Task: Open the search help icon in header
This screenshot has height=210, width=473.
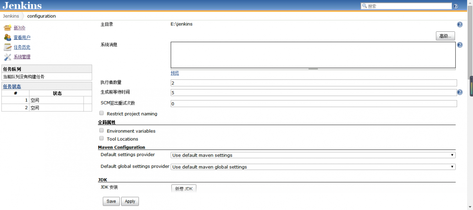Action: click(x=456, y=6)
